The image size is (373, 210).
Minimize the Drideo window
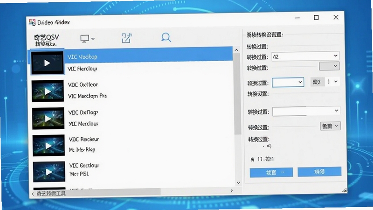[x=297, y=18]
